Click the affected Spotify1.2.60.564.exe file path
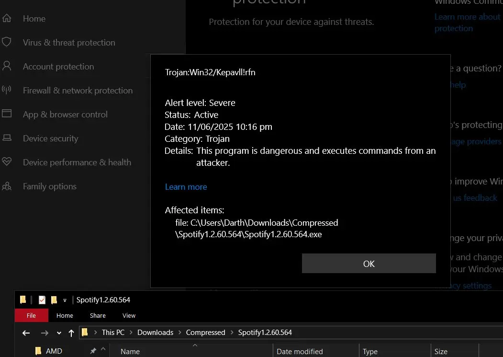 [x=257, y=229]
